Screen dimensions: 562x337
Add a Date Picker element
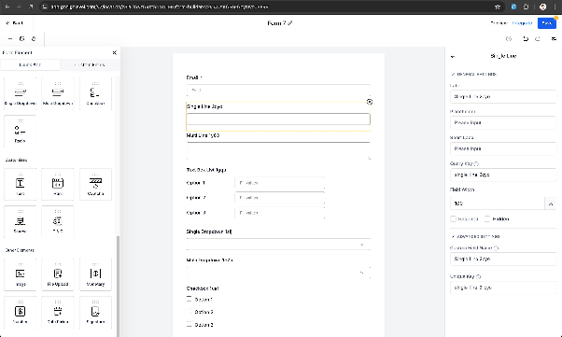[58, 313]
